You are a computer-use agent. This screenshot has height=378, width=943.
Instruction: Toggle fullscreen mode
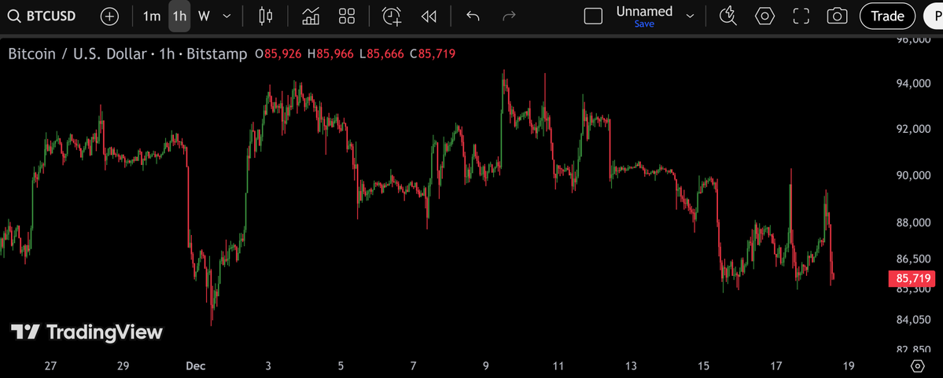[801, 17]
